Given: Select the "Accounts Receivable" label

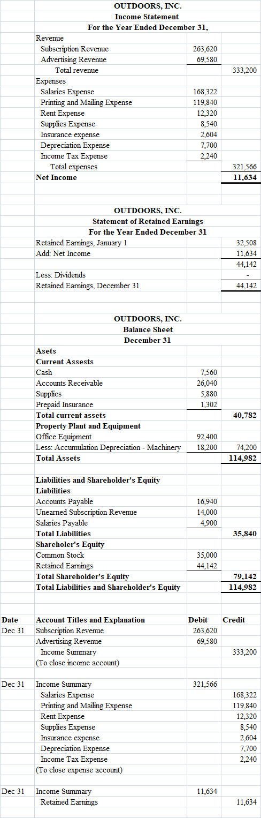Looking at the screenshot, I should [69, 383].
